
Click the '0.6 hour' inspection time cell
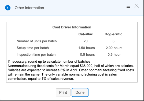pos(114,55)
